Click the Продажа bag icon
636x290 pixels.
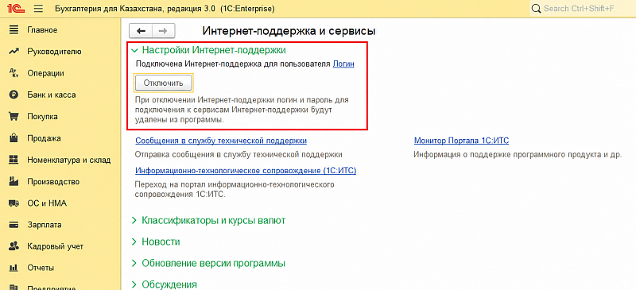tap(14, 138)
